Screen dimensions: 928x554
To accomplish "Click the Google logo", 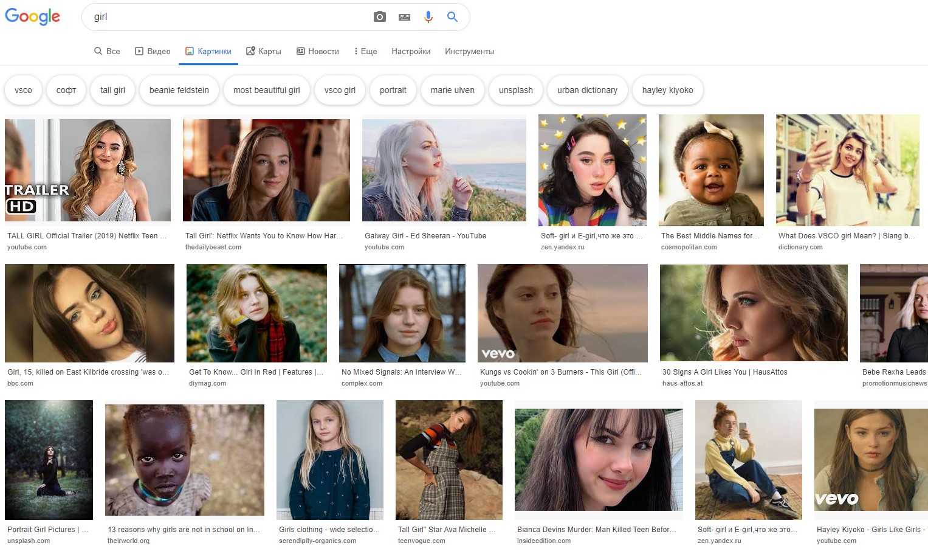I will point(33,16).
